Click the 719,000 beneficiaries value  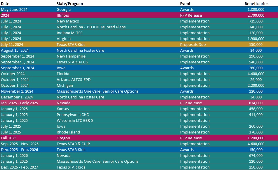coord(256,21)
